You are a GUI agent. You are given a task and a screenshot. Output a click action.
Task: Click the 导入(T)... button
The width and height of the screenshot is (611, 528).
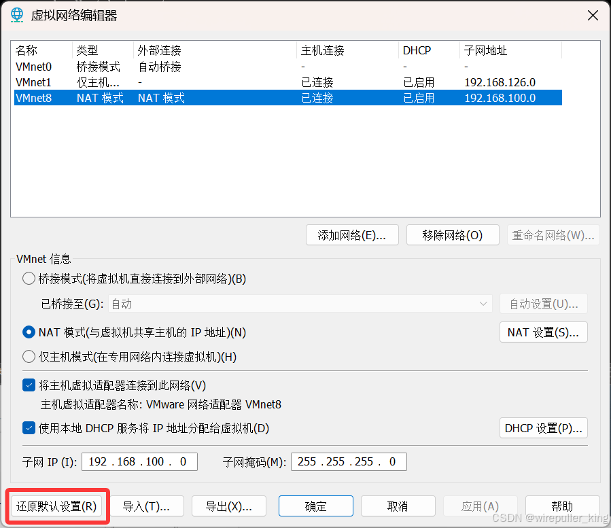click(147, 506)
